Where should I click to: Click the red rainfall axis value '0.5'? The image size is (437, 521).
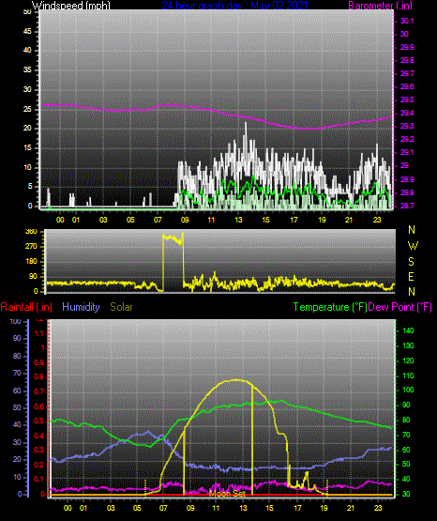pos(39,421)
